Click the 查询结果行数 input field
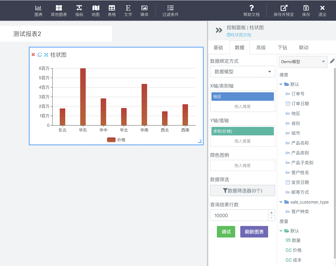This screenshot has height=266, width=336. [239, 215]
